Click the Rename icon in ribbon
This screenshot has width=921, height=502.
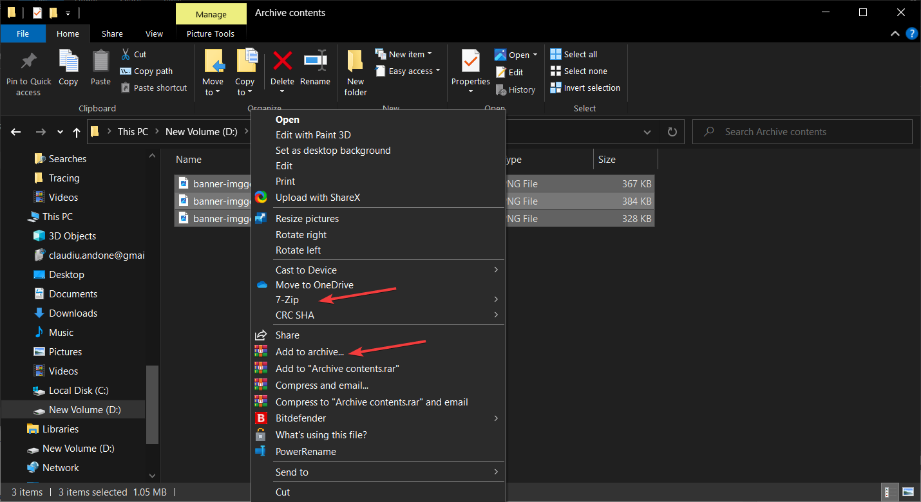pos(315,62)
